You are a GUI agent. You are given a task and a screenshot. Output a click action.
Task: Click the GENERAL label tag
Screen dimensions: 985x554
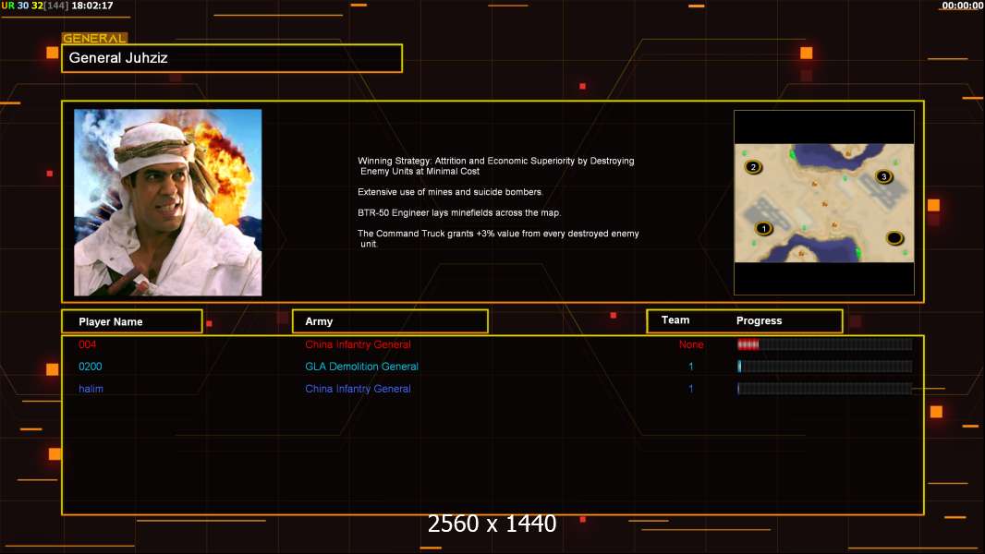(x=94, y=38)
